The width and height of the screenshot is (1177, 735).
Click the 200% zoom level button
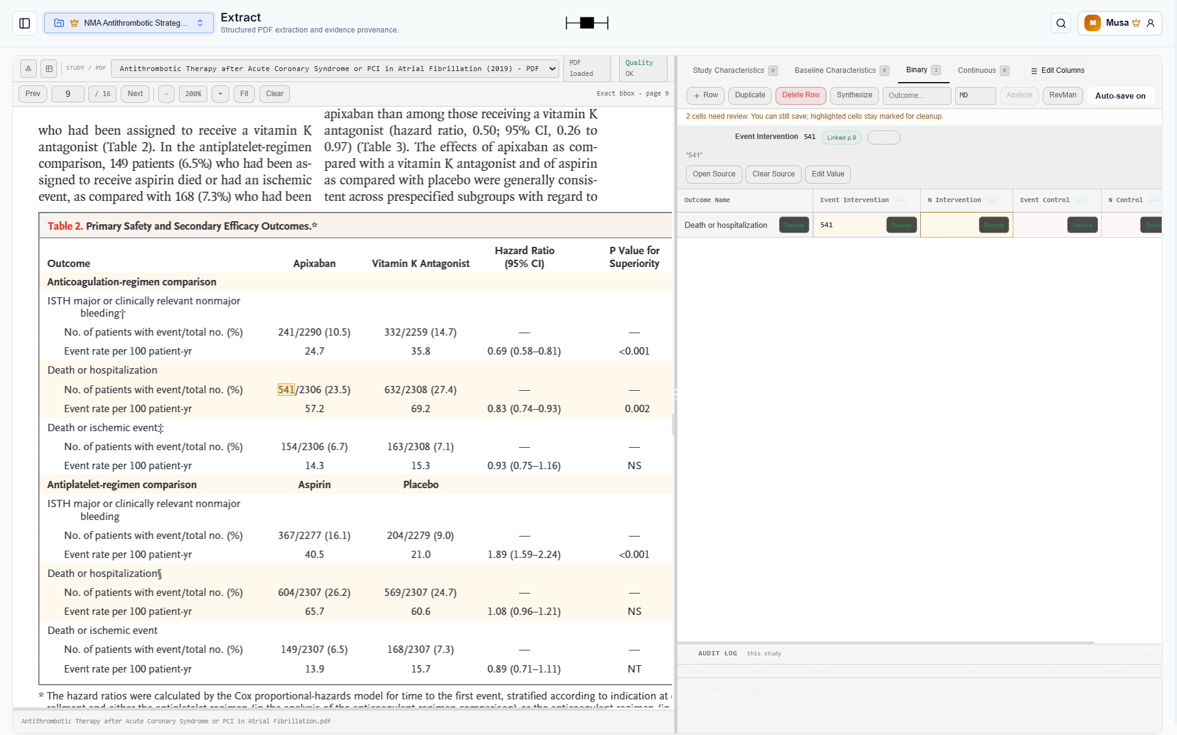193,94
